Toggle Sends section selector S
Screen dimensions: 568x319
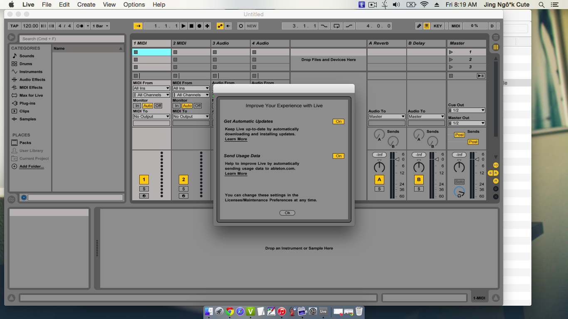[x=491, y=173]
